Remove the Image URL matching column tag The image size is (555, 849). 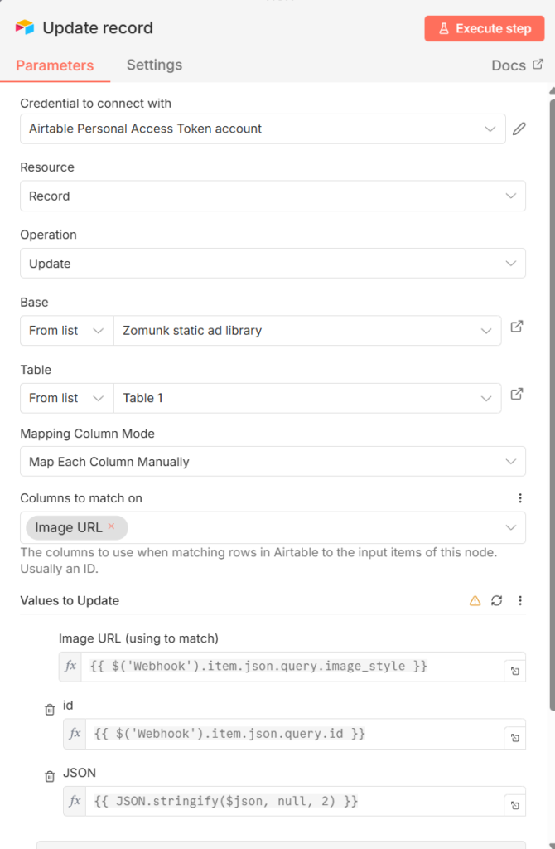pyautogui.click(x=111, y=526)
